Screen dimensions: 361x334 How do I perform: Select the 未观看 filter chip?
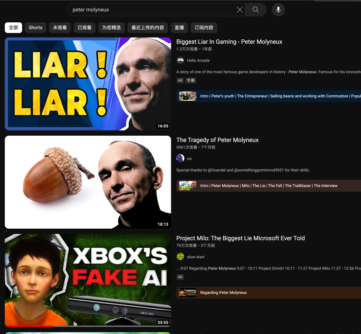tap(60, 28)
